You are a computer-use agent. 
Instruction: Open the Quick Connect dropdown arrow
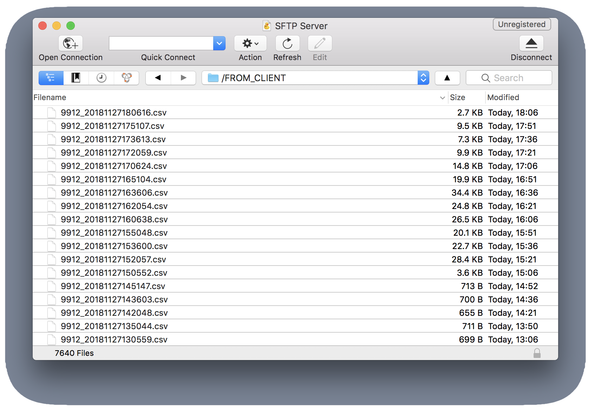tap(219, 44)
